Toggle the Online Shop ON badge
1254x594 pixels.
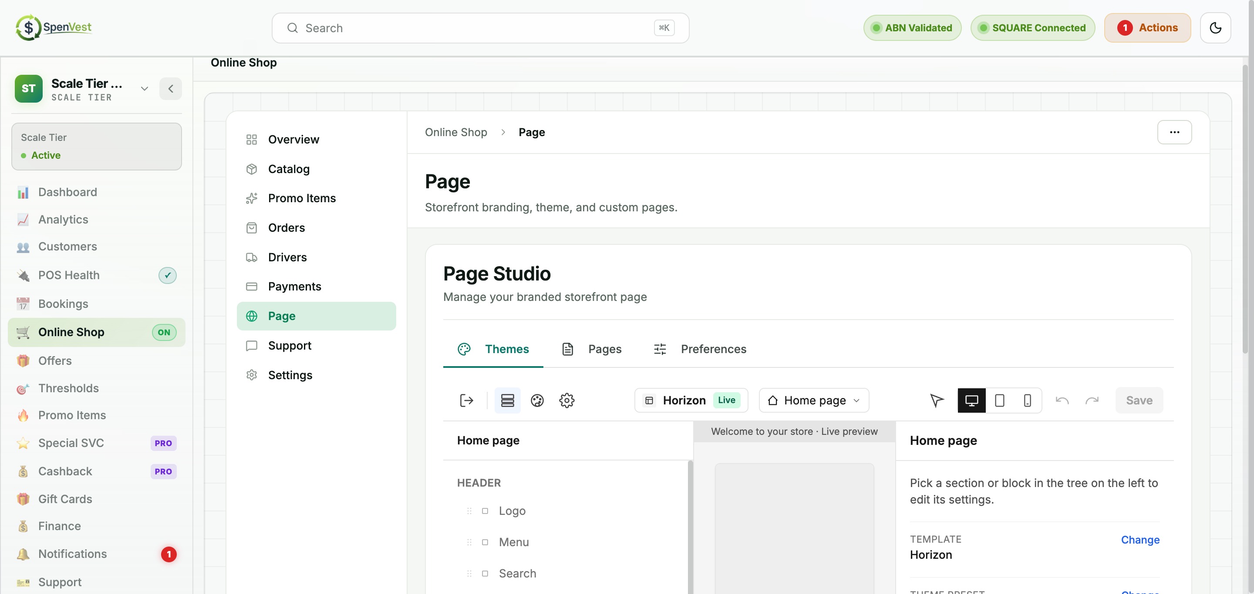pyautogui.click(x=164, y=333)
